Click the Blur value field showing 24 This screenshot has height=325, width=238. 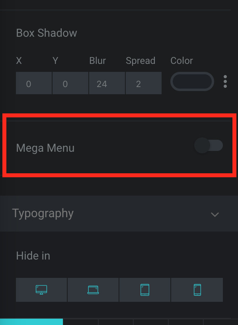point(107,83)
